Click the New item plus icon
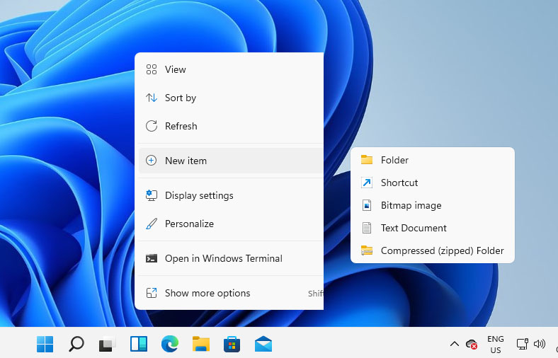The width and height of the screenshot is (558, 358). (x=152, y=161)
